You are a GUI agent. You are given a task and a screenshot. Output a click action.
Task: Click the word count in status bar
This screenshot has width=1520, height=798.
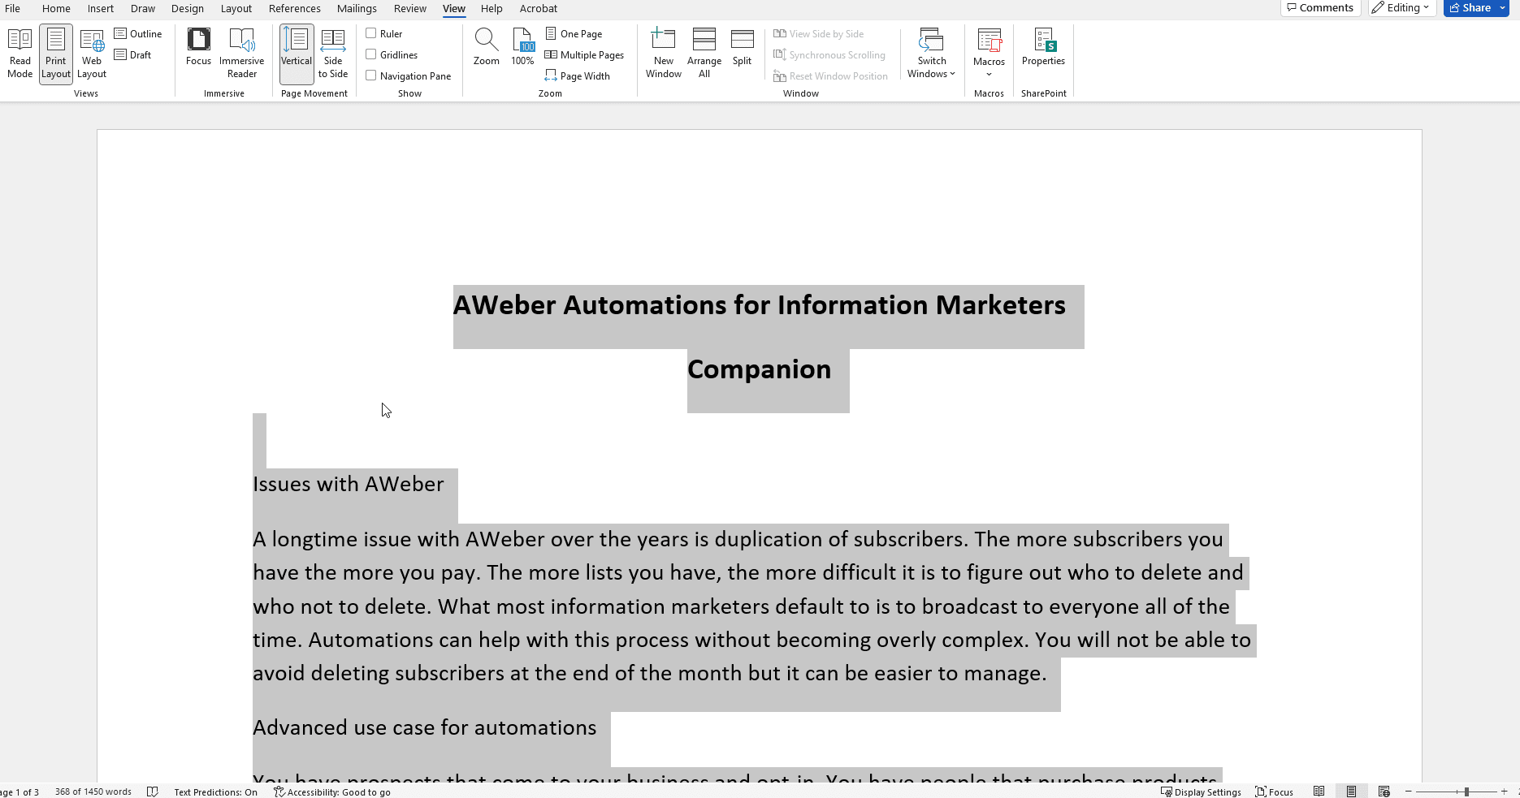[93, 792]
